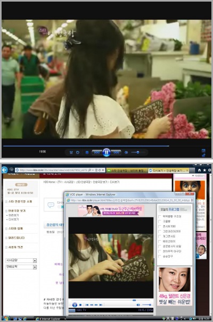
Task: Mute the VOD player speaker icon
Action: pos(138,305)
